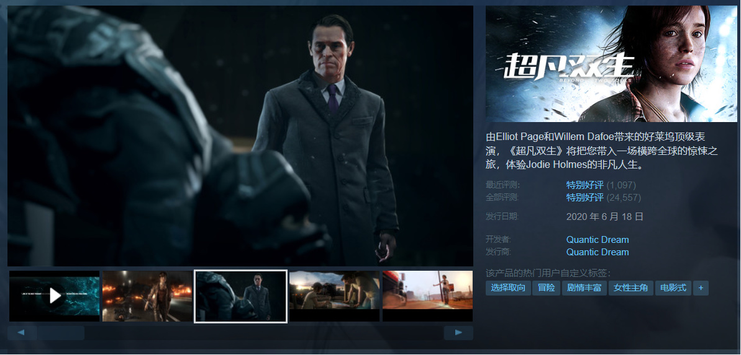The height and width of the screenshot is (355, 741).
Task: Open the 剧情丰富 tag
Action: point(584,287)
